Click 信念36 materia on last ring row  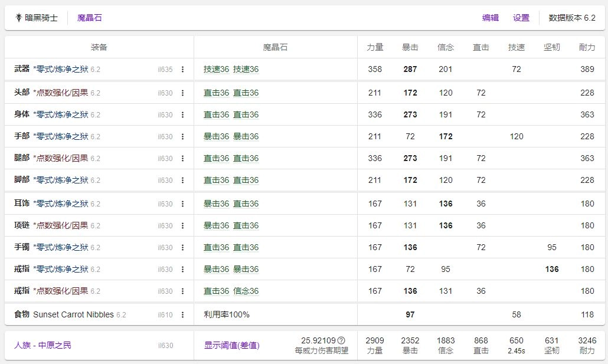[x=246, y=291]
